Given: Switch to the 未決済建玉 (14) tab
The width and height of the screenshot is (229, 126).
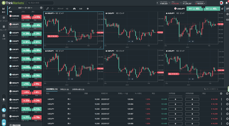Looking at the screenshot, I should (x=52, y=89).
